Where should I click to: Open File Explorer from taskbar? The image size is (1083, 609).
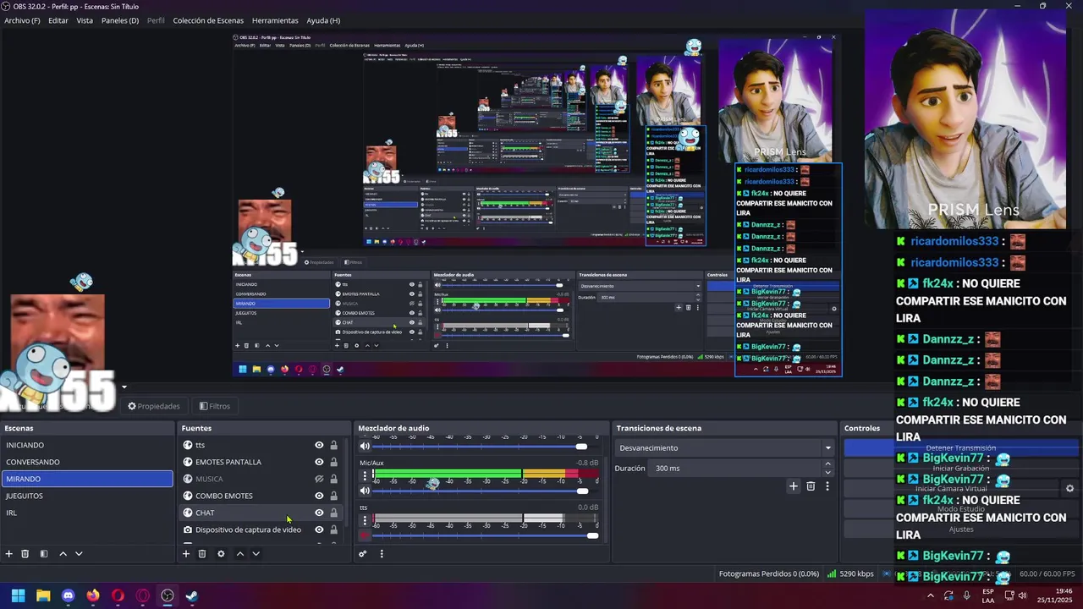click(x=43, y=595)
